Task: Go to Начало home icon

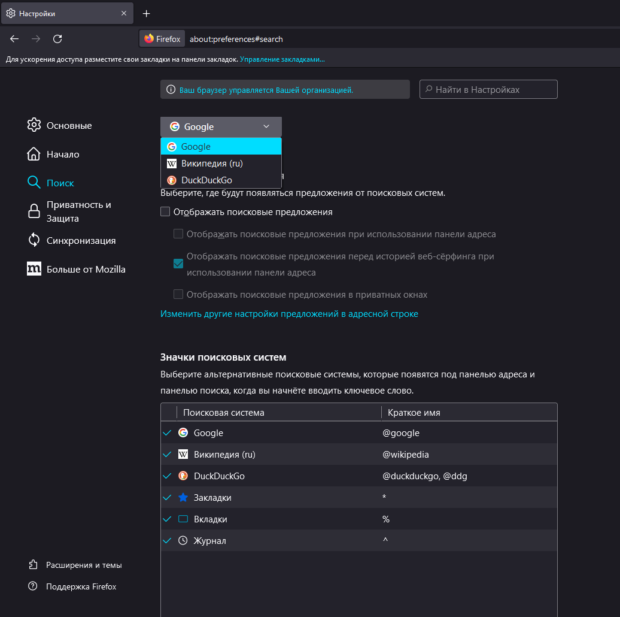Action: pyautogui.click(x=34, y=154)
